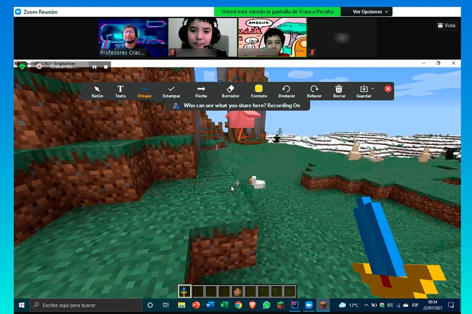This screenshot has width=472, height=314.
Task: Open Zoom app from the taskbar
Action: click(309, 305)
